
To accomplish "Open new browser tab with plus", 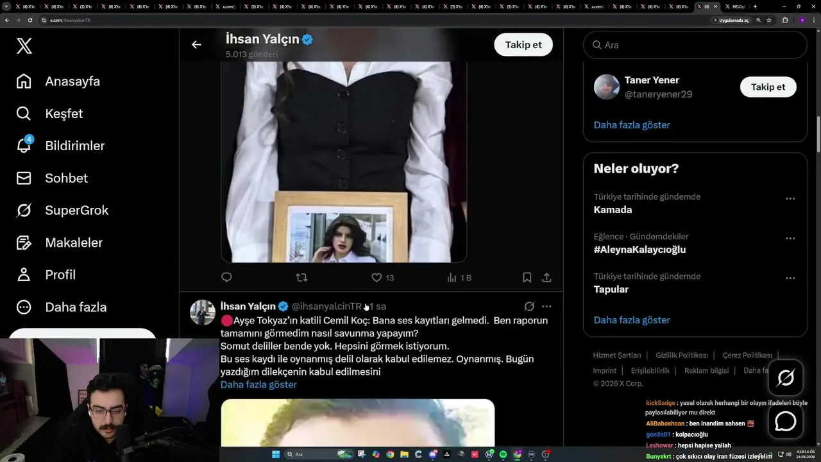I will pyautogui.click(x=755, y=6).
